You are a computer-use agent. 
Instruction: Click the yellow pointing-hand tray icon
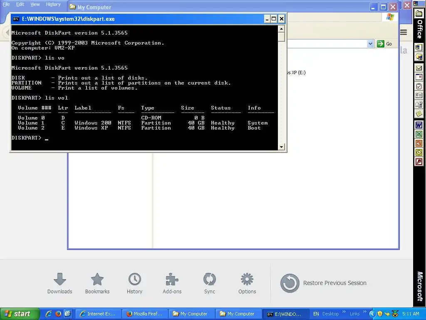pyautogui.click(x=387, y=314)
